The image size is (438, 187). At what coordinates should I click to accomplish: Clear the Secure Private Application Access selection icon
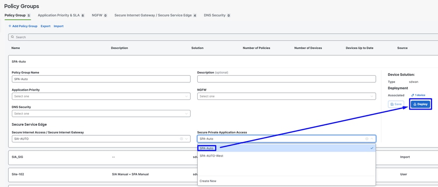click(367, 139)
